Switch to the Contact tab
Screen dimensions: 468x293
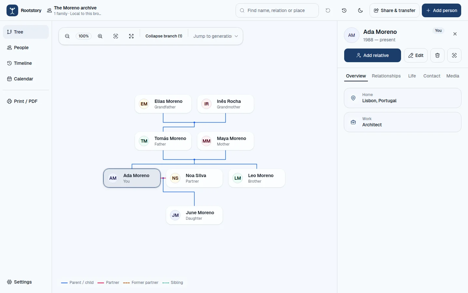[432, 76]
